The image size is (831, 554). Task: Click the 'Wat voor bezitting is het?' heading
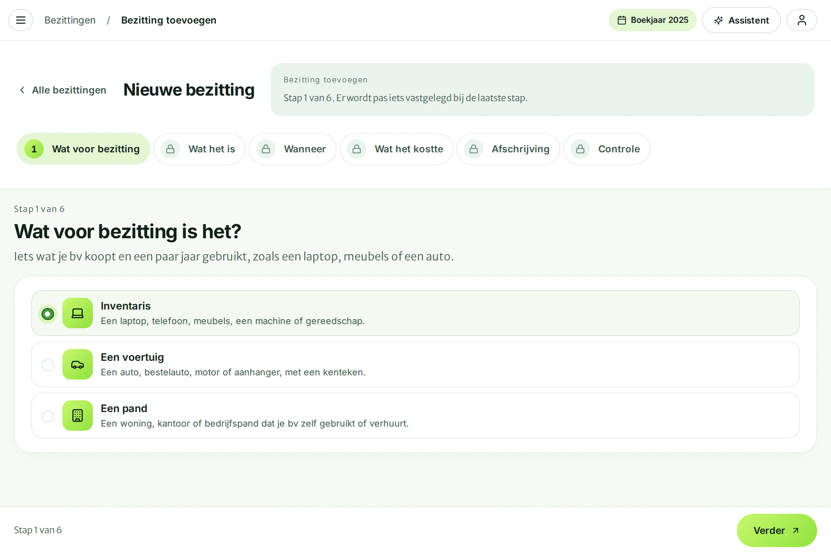[x=127, y=231]
